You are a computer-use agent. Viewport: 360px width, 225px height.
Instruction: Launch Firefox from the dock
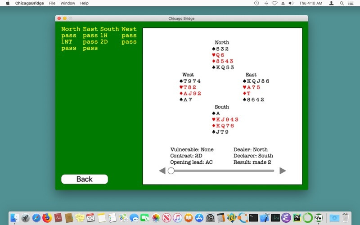(47, 218)
